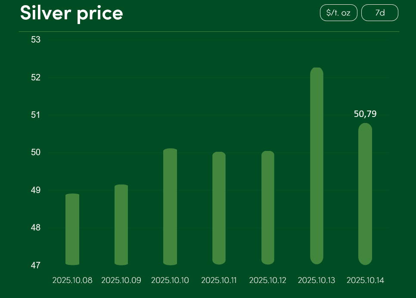This screenshot has height=298, width=416.
Task: Select the bar for 2025.10.11
Action: pos(219,208)
